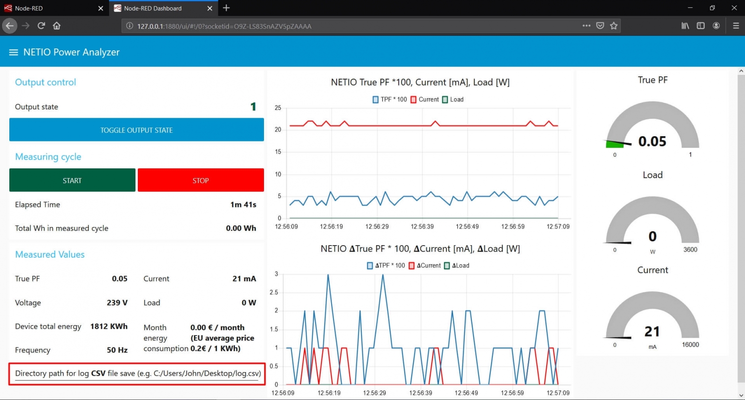Toggle Load series in top chart legend

(x=453, y=100)
